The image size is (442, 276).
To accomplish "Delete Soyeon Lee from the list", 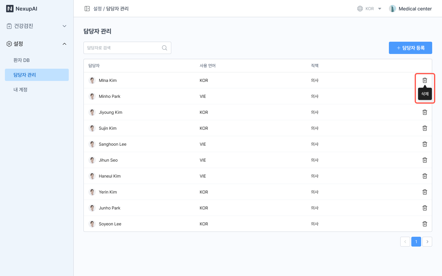I will point(425,224).
